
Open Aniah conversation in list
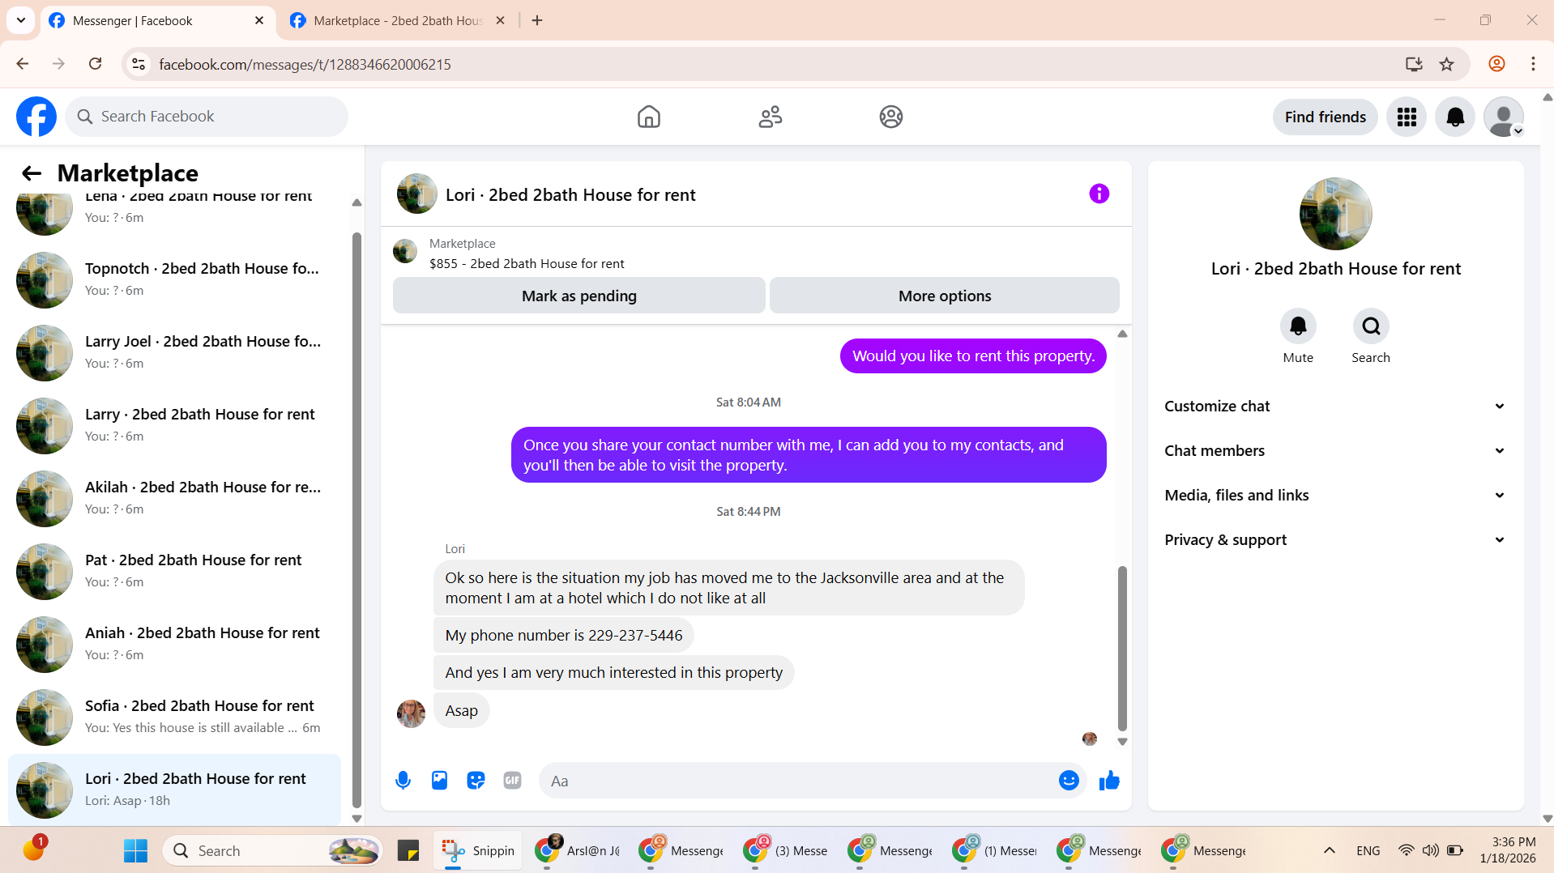(x=174, y=645)
